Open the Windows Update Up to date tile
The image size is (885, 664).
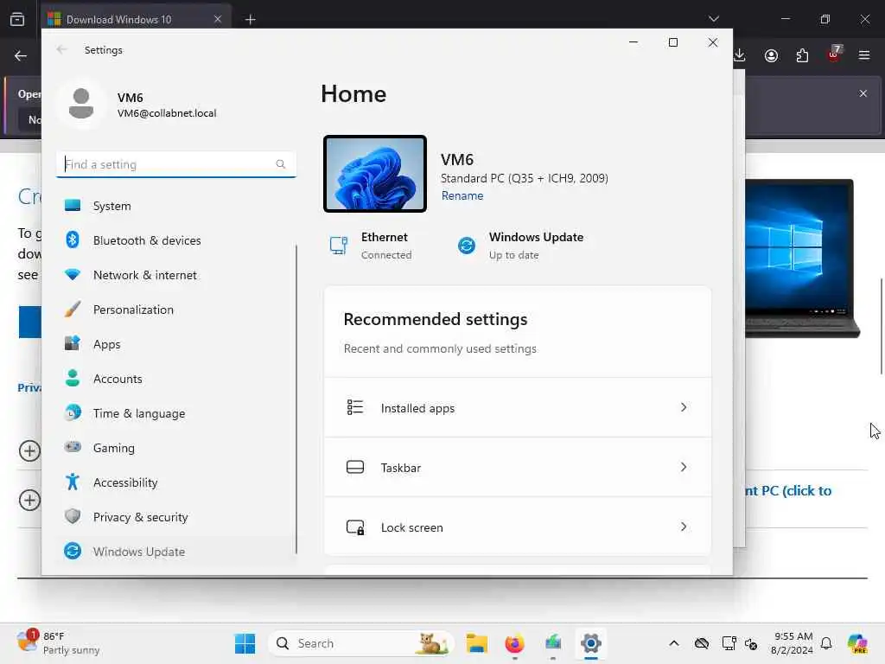point(520,246)
